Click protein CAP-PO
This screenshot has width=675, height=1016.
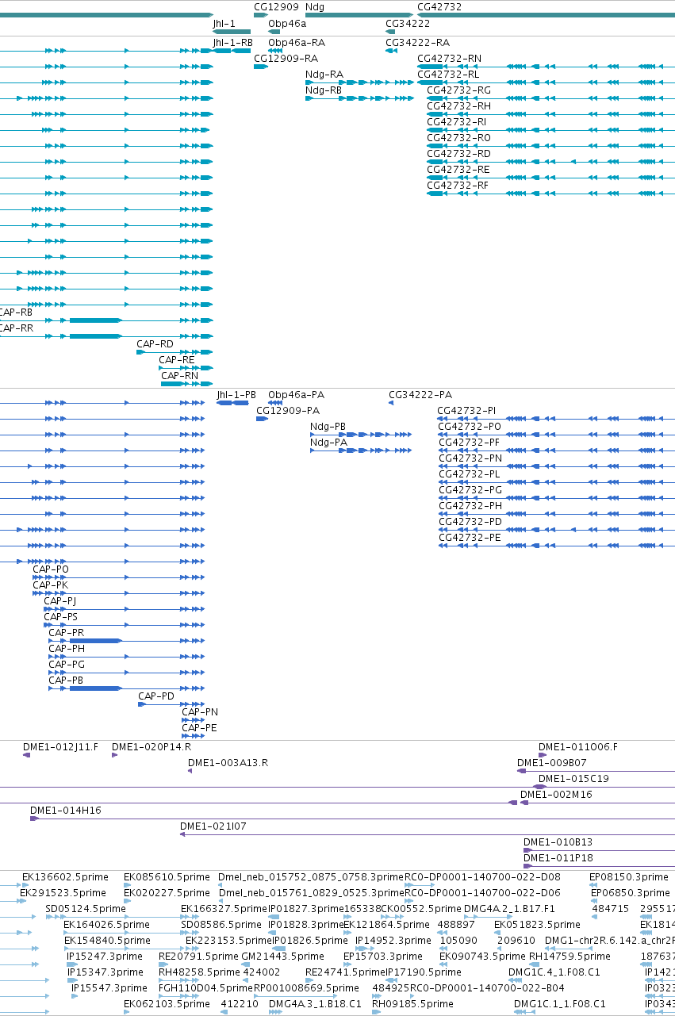tap(51, 569)
